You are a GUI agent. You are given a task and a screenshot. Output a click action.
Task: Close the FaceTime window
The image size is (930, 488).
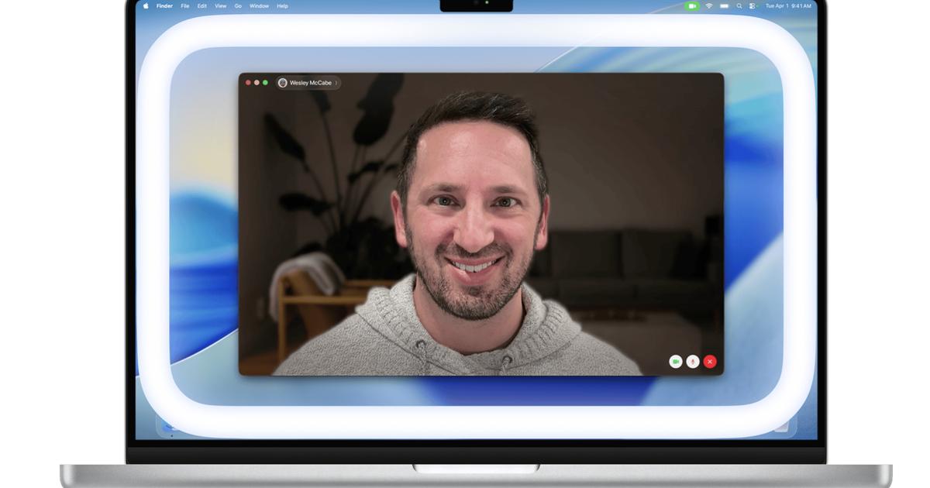click(x=249, y=83)
